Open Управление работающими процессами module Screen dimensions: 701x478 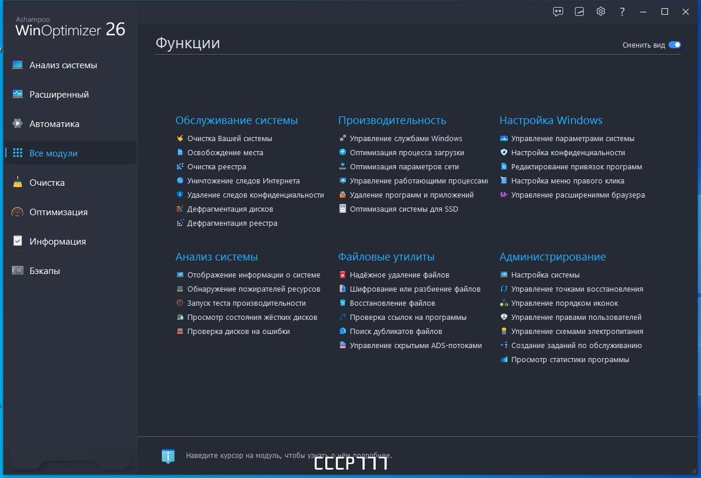click(x=418, y=180)
